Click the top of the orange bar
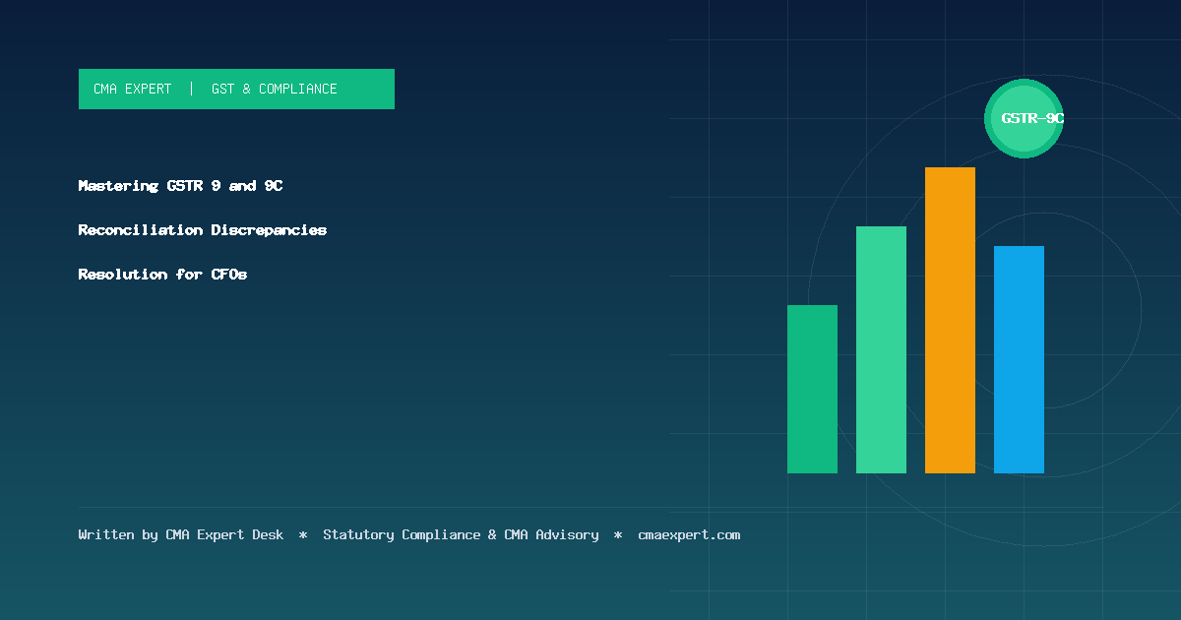The width and height of the screenshot is (1181, 620). (x=950, y=171)
